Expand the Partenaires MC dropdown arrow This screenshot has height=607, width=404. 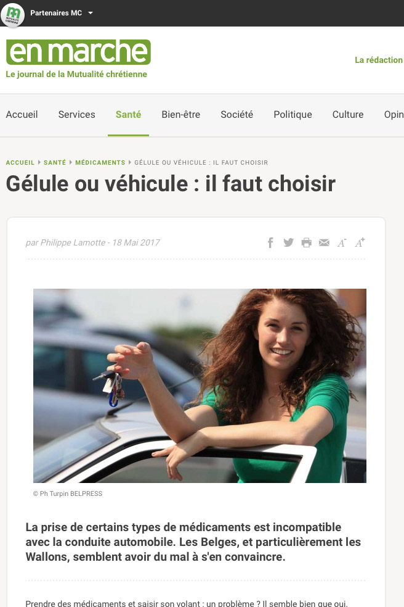click(x=91, y=13)
